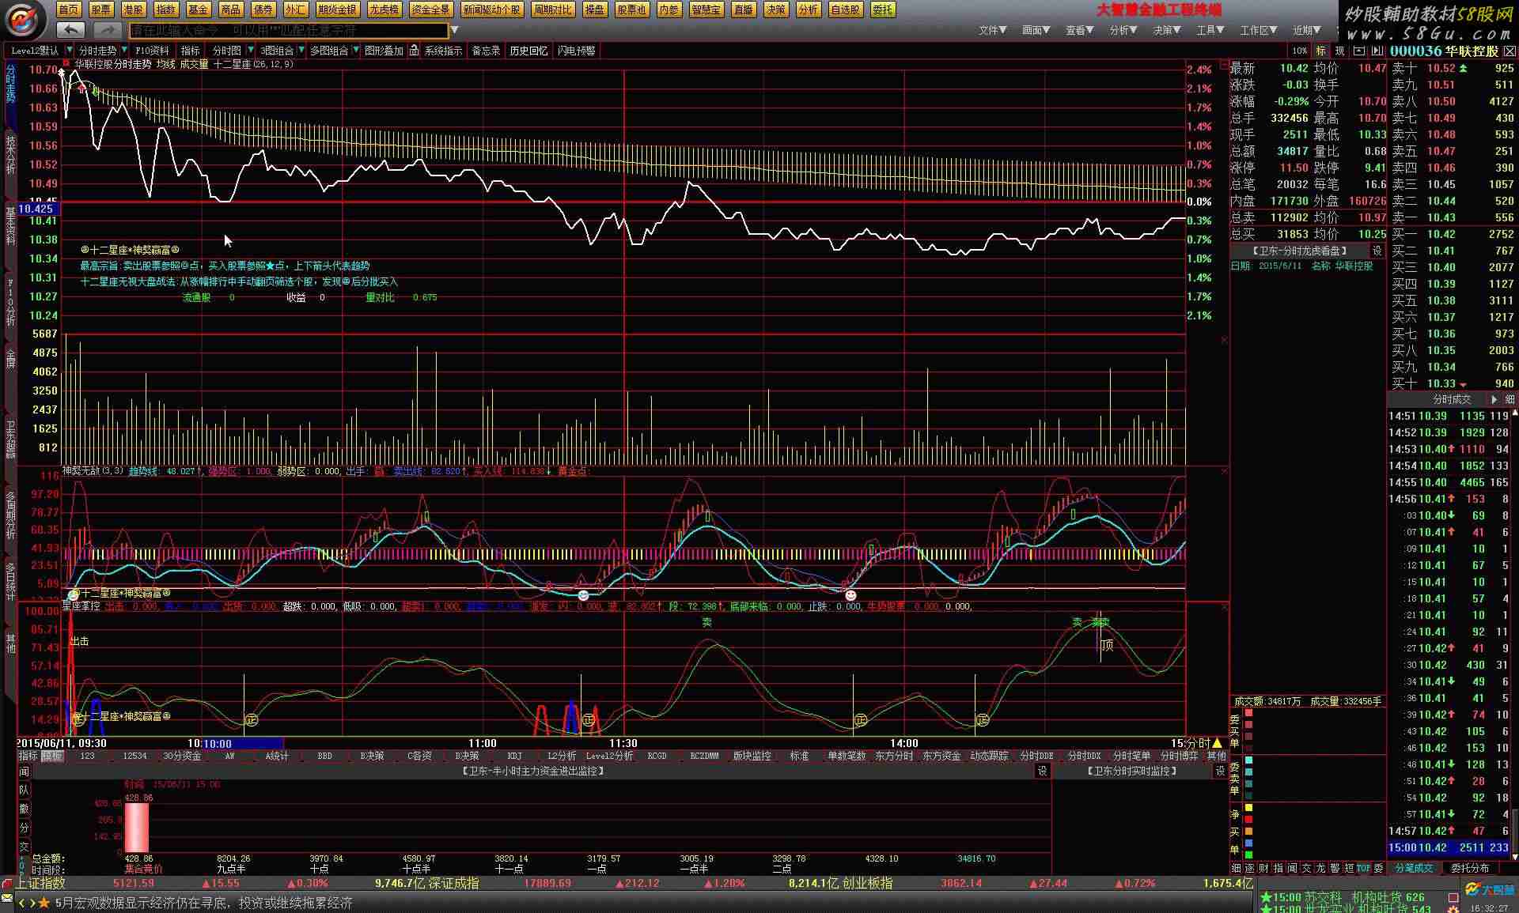
Task: Expand the 3图组合 dropdown arrow
Action: (301, 51)
